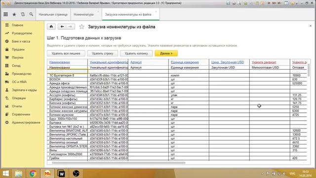The image size is (316, 178).
Task: Click the search magnifier icon
Action: (31, 14)
